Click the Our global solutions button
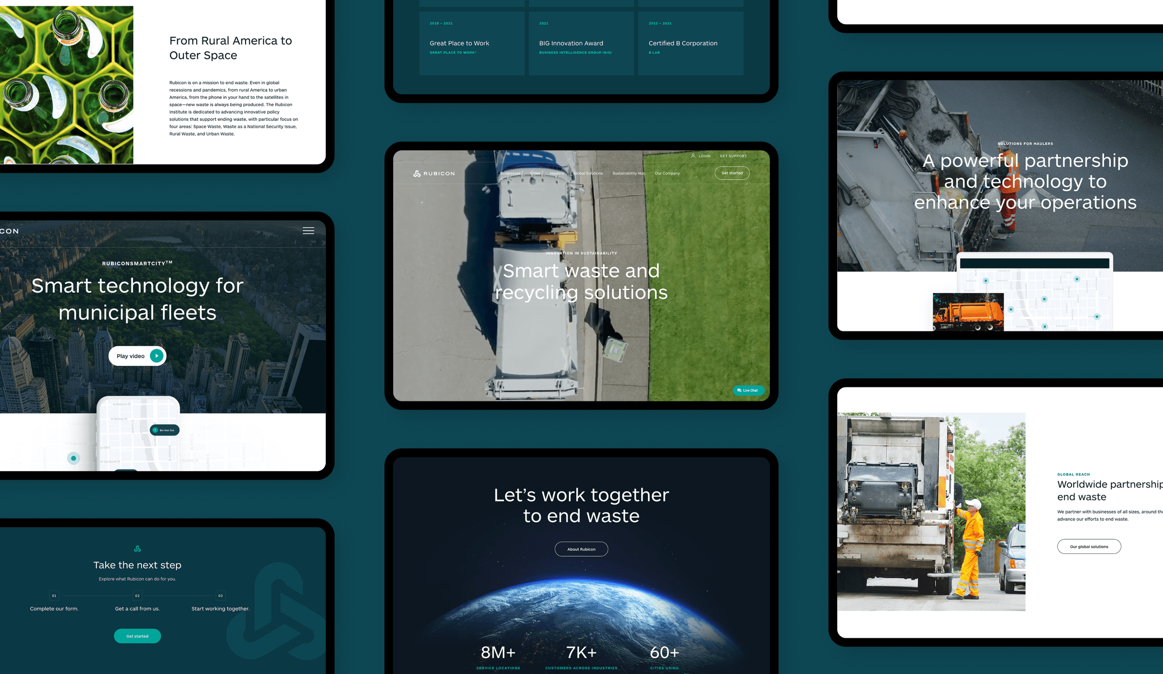 point(1089,547)
